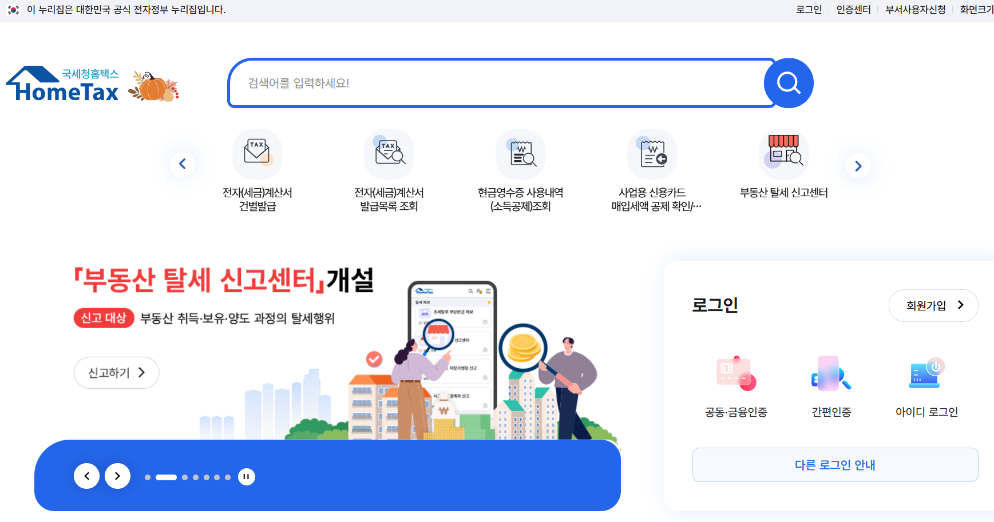Pause the banner slideshow

click(247, 477)
